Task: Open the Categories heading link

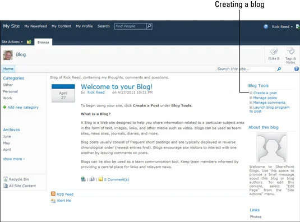Action: pyautogui.click(x=13, y=78)
